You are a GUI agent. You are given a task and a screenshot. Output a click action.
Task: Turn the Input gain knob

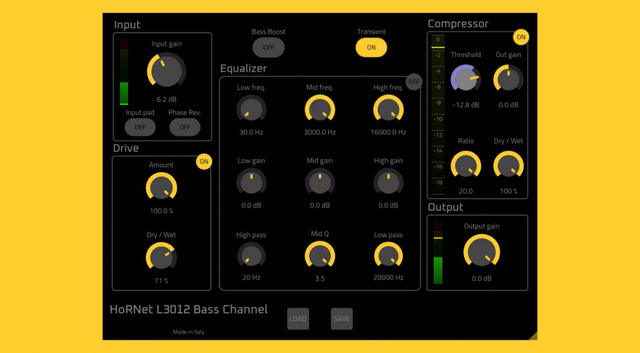(x=166, y=71)
